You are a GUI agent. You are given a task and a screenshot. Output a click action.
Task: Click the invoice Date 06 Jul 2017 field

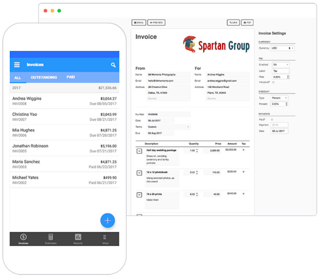pos(161,121)
